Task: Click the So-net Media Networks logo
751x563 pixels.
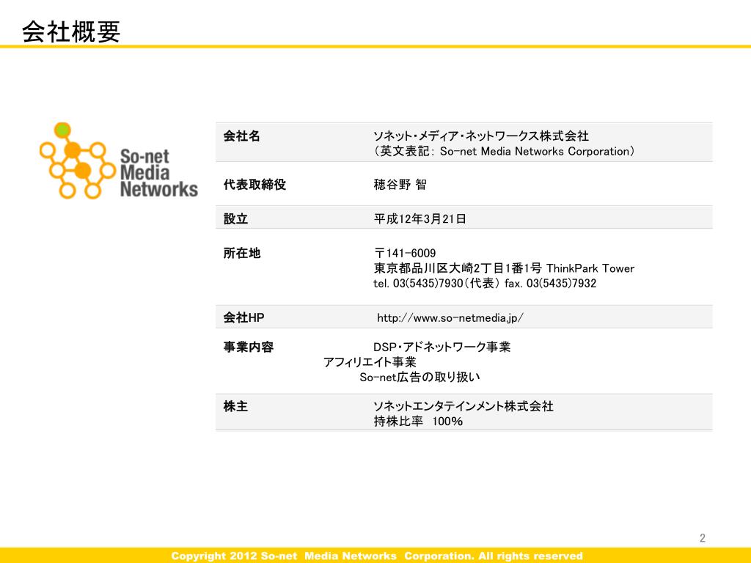Action: tap(119, 161)
